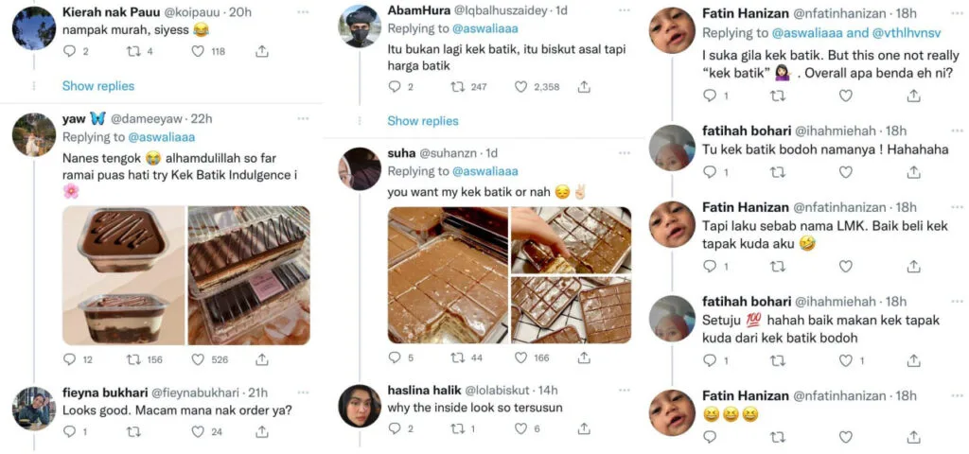Open more options on suha's tweet

(622, 152)
